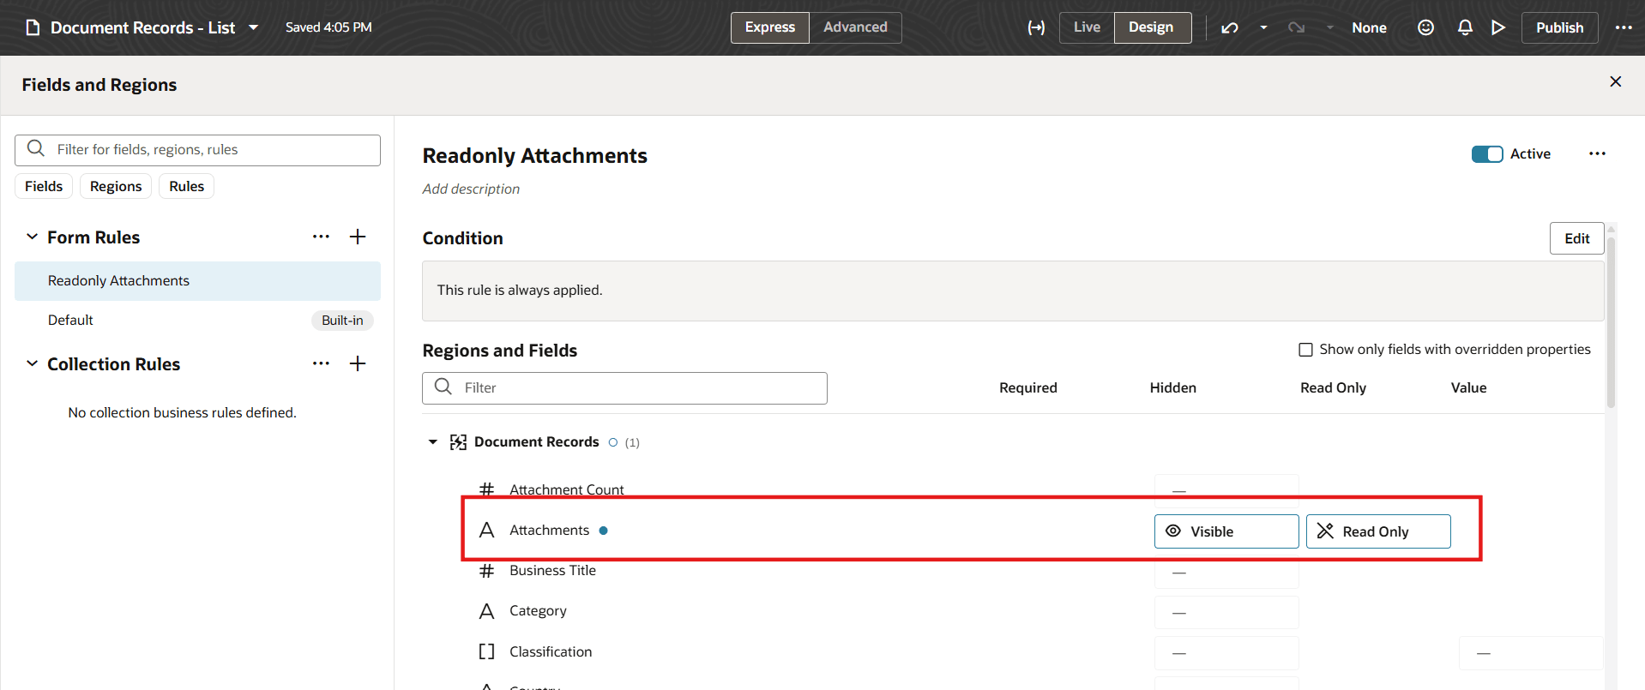Click the vertical scrollbar of the rule panel
Screen dimensions: 1645x690
[1611, 321]
